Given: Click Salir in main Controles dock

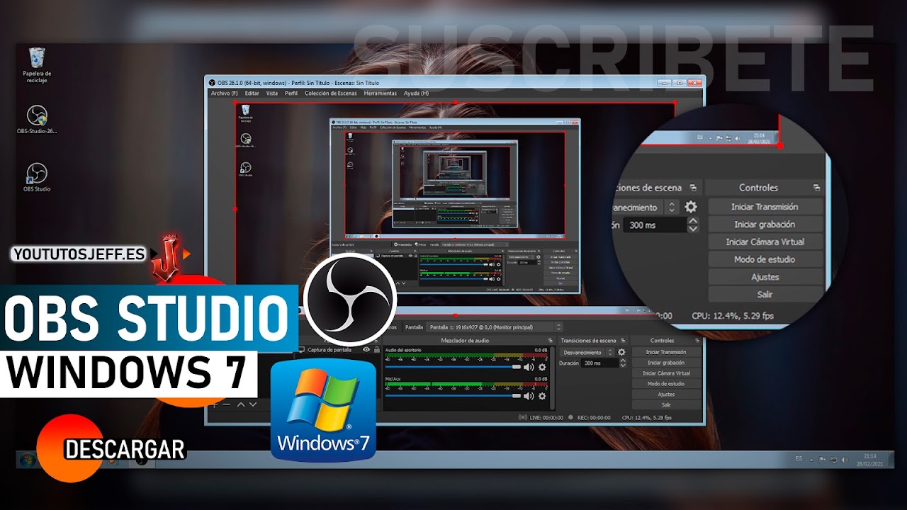Looking at the screenshot, I should click(666, 404).
